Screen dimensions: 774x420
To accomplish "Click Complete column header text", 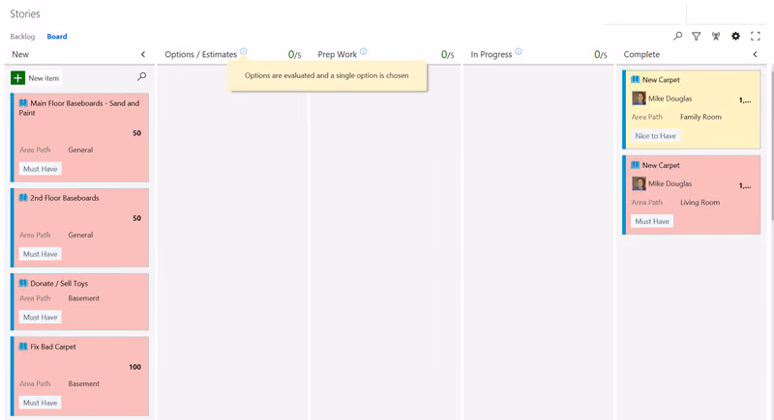I will (x=641, y=54).
